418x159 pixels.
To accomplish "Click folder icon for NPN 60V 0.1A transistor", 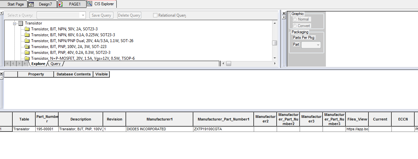I will (x=27, y=35).
